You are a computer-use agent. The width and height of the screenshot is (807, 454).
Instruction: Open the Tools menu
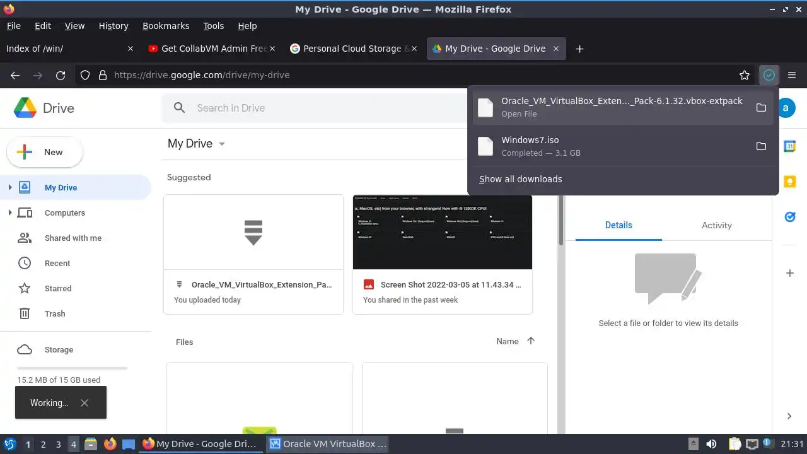pyautogui.click(x=213, y=26)
